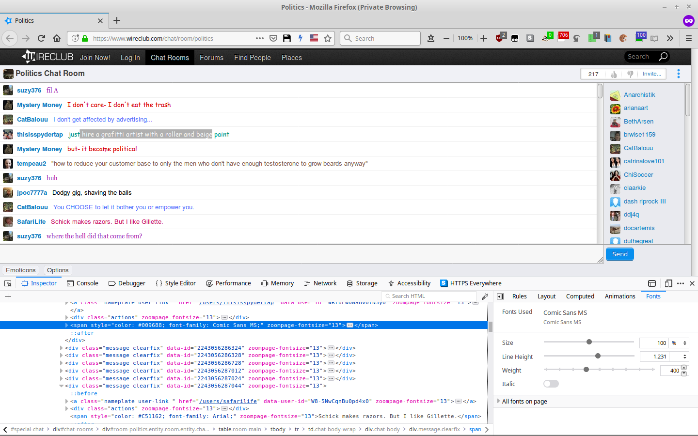This screenshot has width=698, height=436.
Task: Open the cookie extension icon
Action: pos(623,38)
